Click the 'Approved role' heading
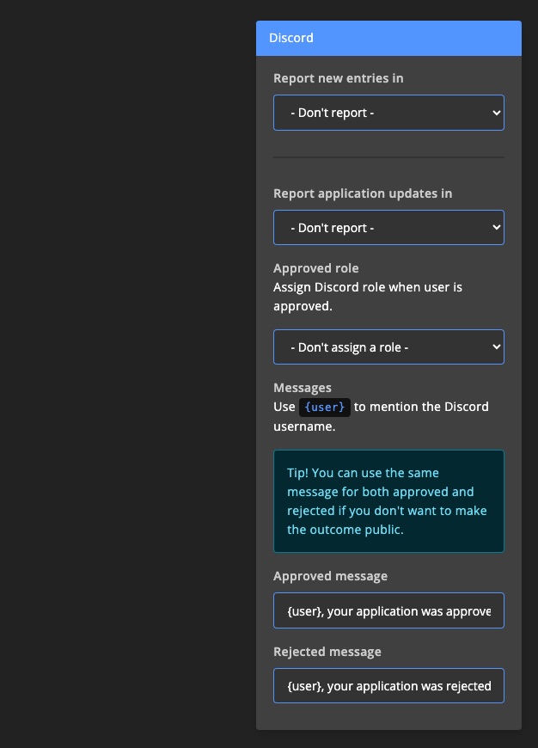 [315, 267]
